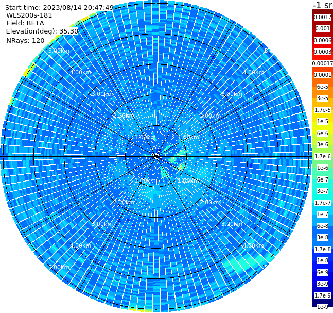The height and width of the screenshot is (313, 333).
Task: Click the 4.00km range label in northeast quadrant
Action: pyautogui.click(x=253, y=72)
